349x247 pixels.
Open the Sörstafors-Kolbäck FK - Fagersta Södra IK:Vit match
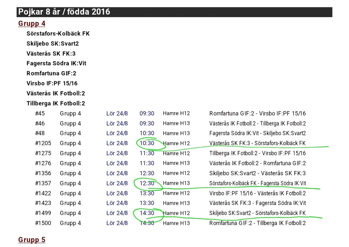258,183
